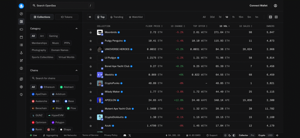
Task: Sort by Top Offer column header
Action: click(200, 26)
